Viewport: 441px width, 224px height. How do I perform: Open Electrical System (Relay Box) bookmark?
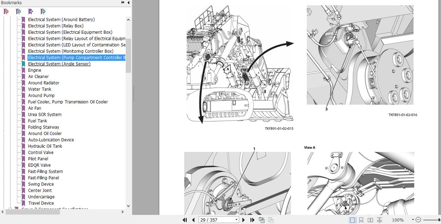(56, 26)
